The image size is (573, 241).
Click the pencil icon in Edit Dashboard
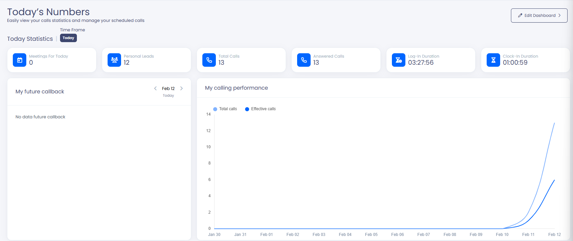coord(520,16)
